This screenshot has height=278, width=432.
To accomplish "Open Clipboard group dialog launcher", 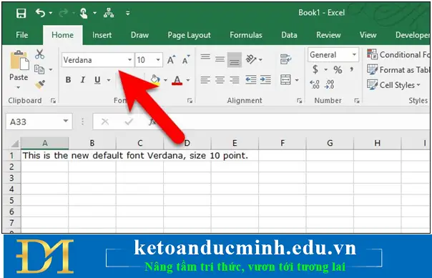I will [x=53, y=101].
